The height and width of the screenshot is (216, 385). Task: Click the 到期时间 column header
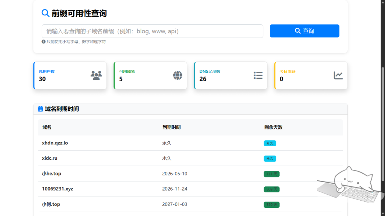(x=171, y=127)
